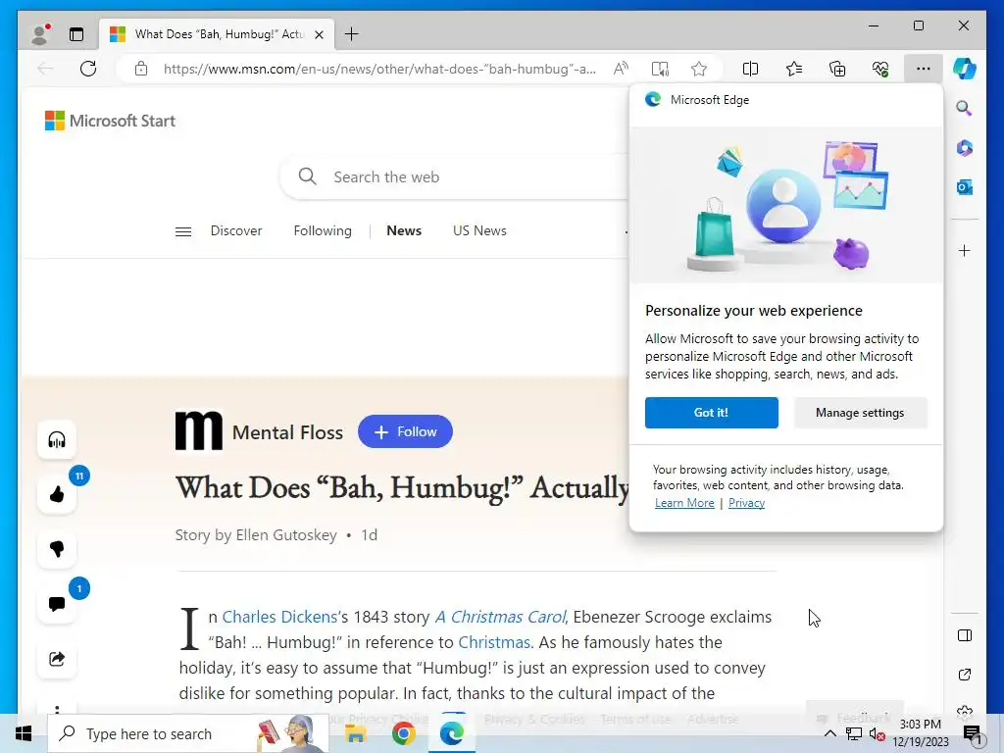
Task: Close the Bah Humbug article tab
Action: [x=319, y=34]
